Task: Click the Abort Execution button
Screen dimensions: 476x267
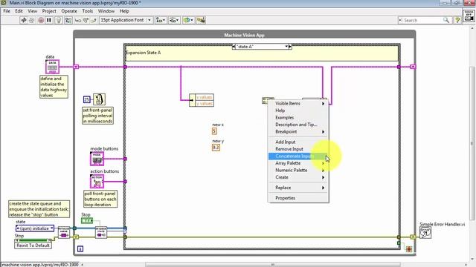Action: (41, 20)
